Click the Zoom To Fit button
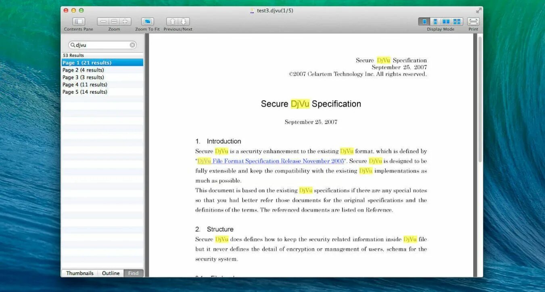Screen dimensions: 545x292 click(147, 21)
